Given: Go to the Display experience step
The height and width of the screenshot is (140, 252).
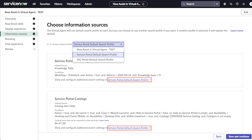Looking at the screenshot, I should click(x=15, y=29).
